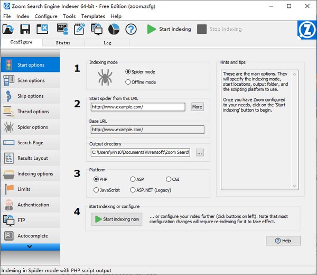Switch to the Log tab

pyautogui.click(x=107, y=42)
